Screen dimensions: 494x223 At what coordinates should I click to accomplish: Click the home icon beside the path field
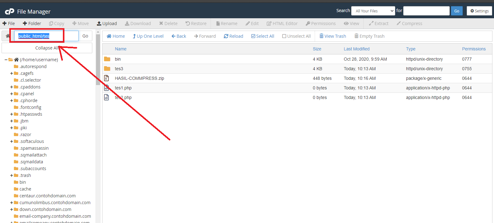[x=8, y=36]
